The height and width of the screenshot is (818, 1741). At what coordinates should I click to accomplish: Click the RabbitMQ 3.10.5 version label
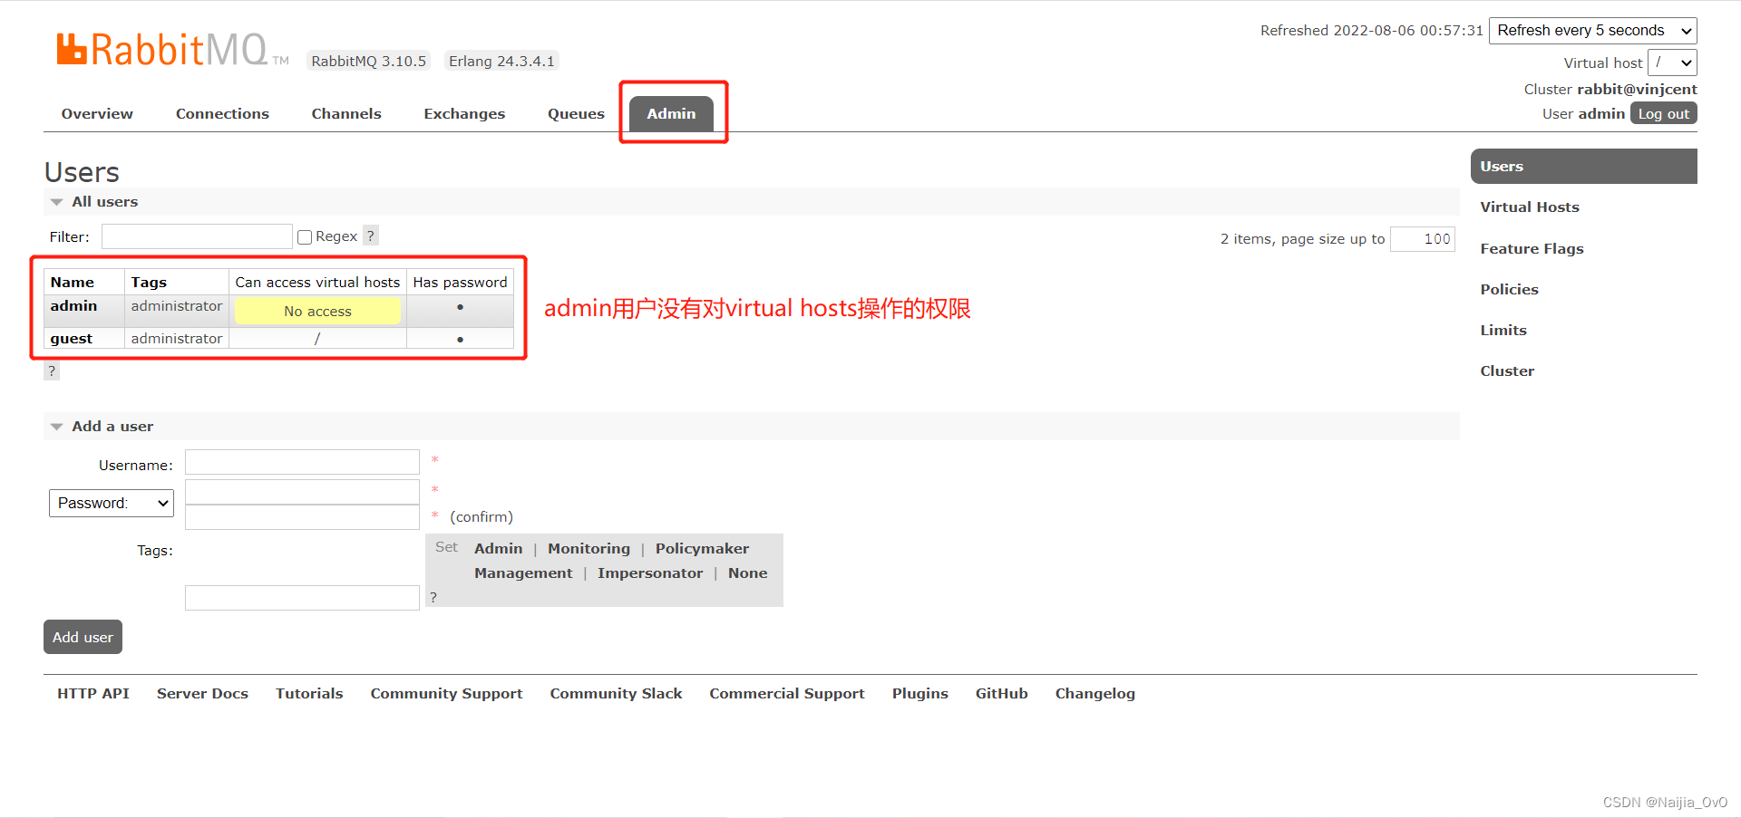click(x=368, y=62)
